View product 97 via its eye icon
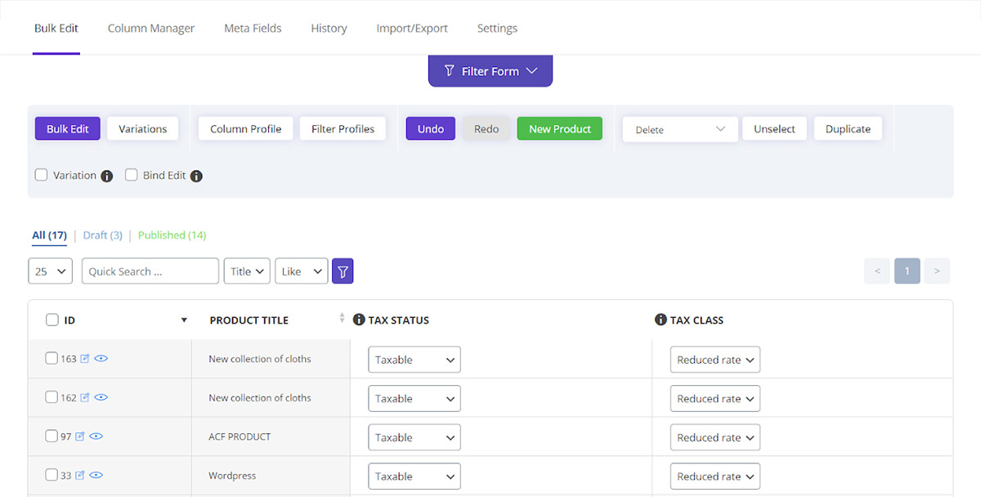Screen dimensions: 981x497 click(96, 437)
